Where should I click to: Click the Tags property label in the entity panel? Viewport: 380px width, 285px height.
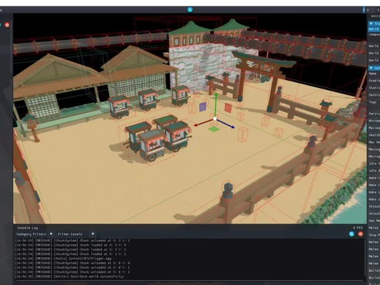point(373,102)
